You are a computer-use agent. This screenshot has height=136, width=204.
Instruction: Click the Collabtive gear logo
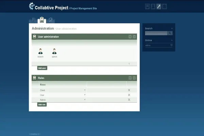pyautogui.click(x=32, y=6)
